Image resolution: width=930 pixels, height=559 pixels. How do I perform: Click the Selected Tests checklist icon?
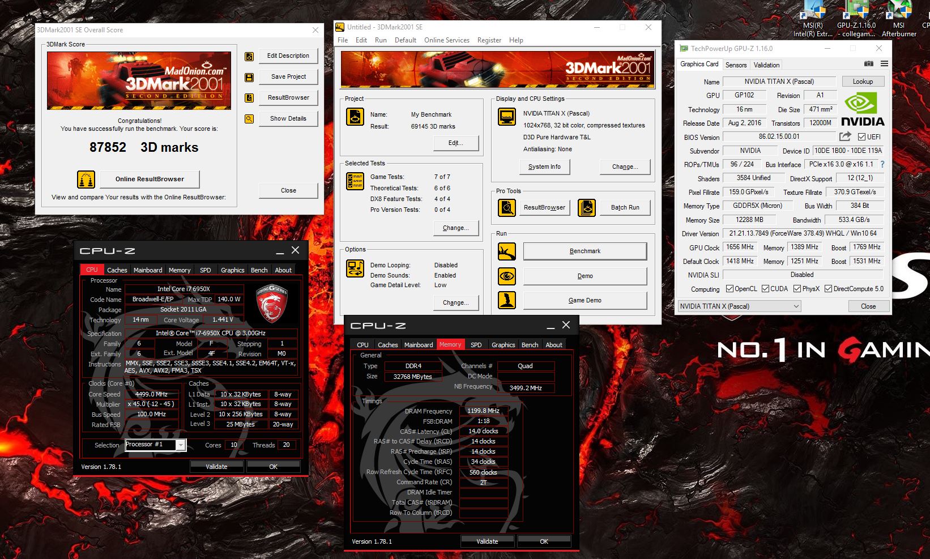355,181
